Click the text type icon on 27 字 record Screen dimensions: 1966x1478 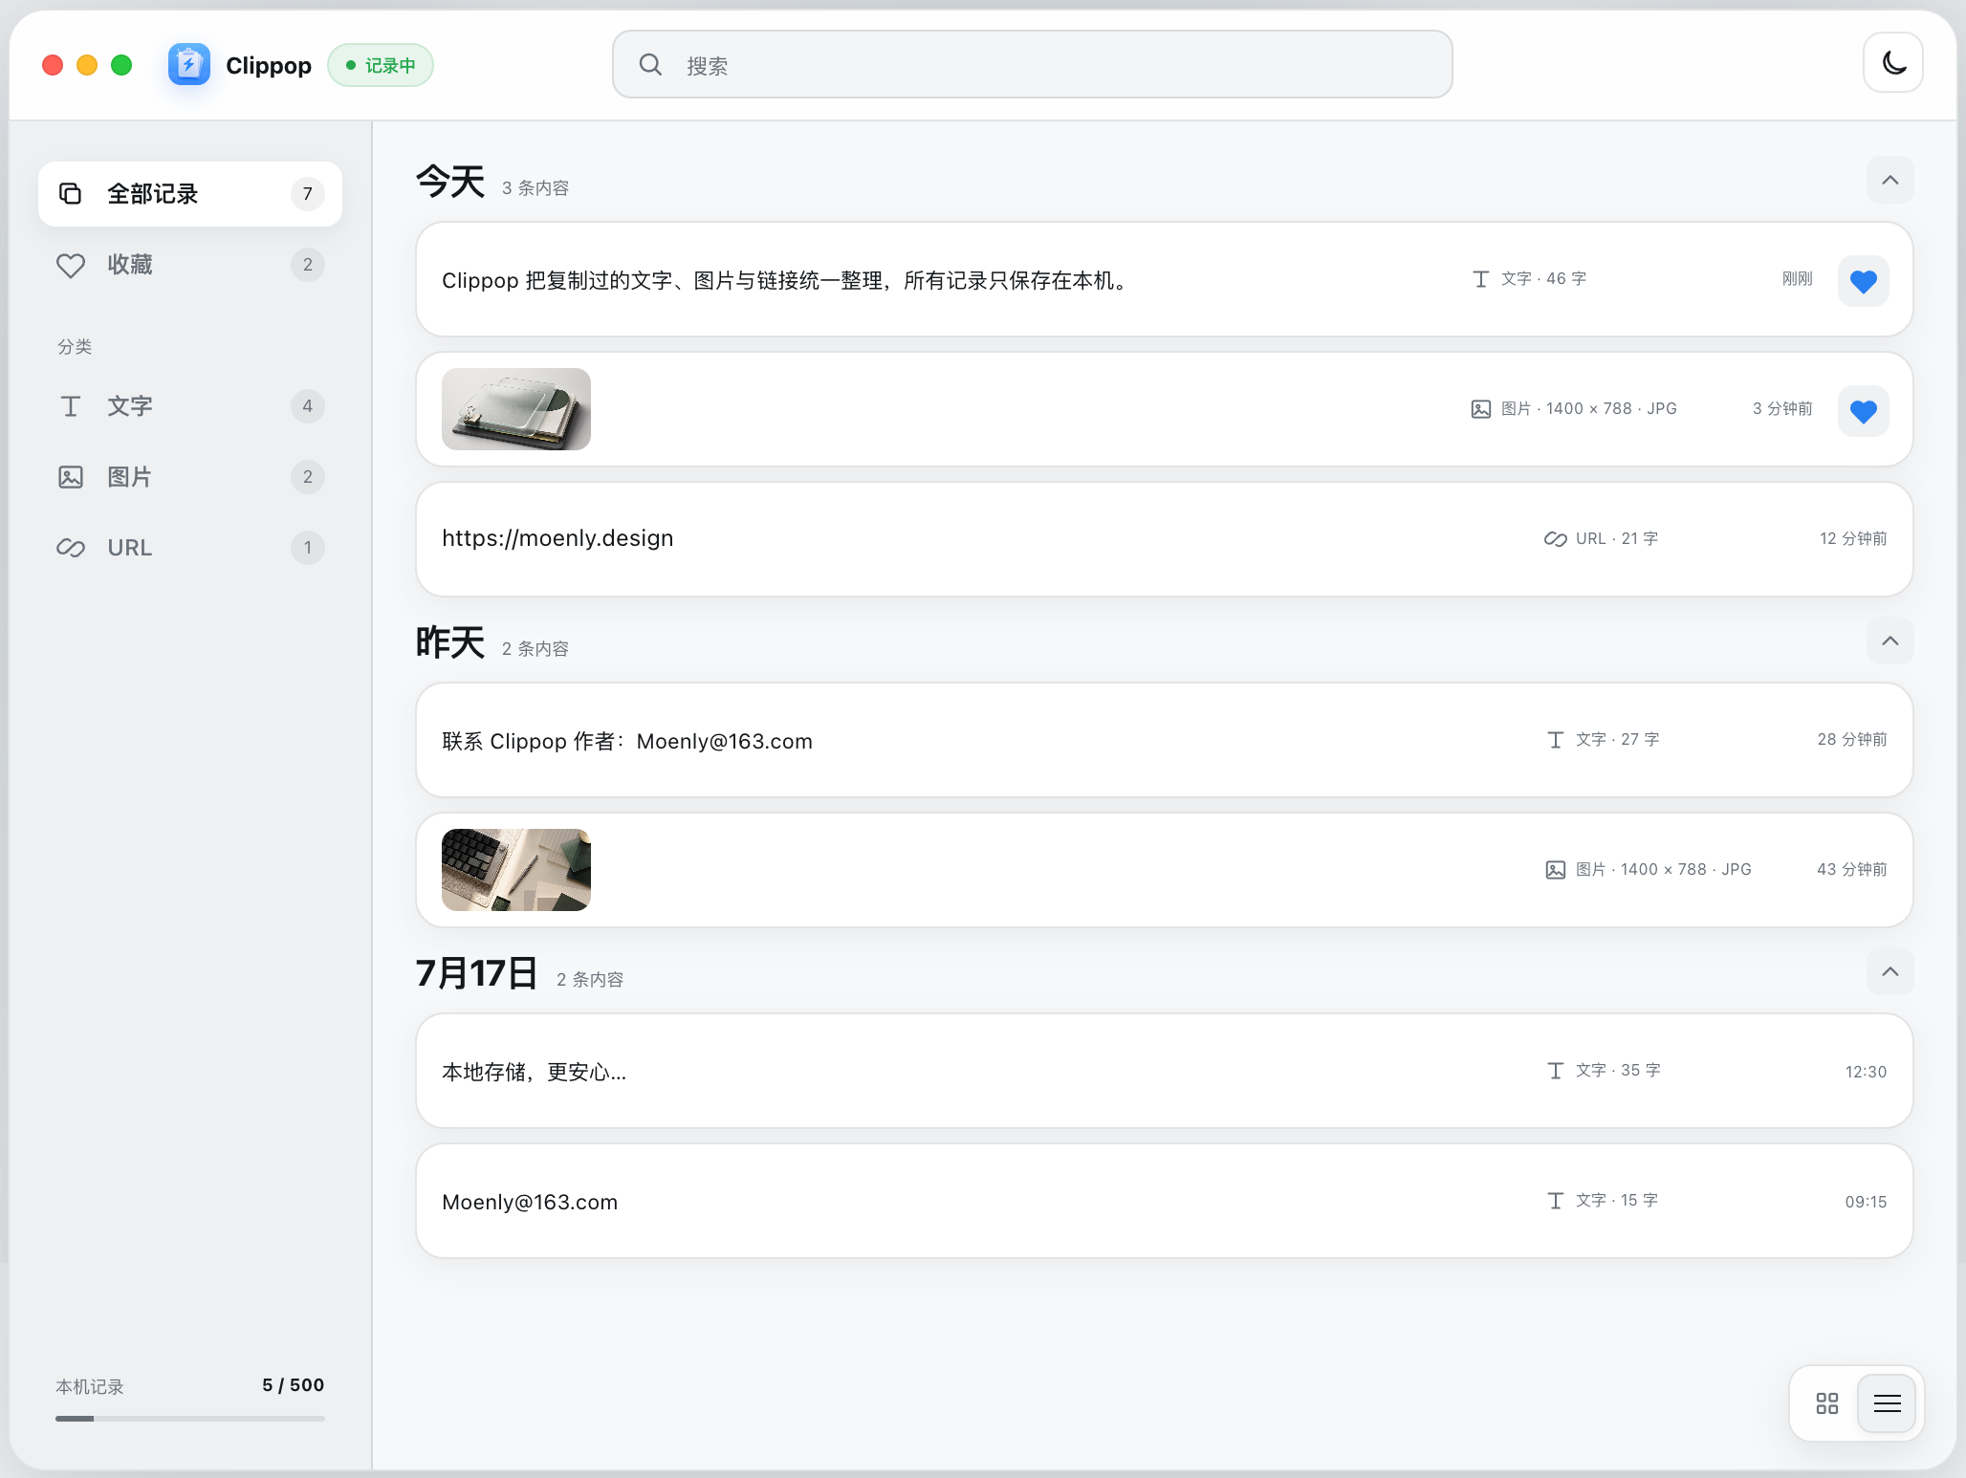1555,740
